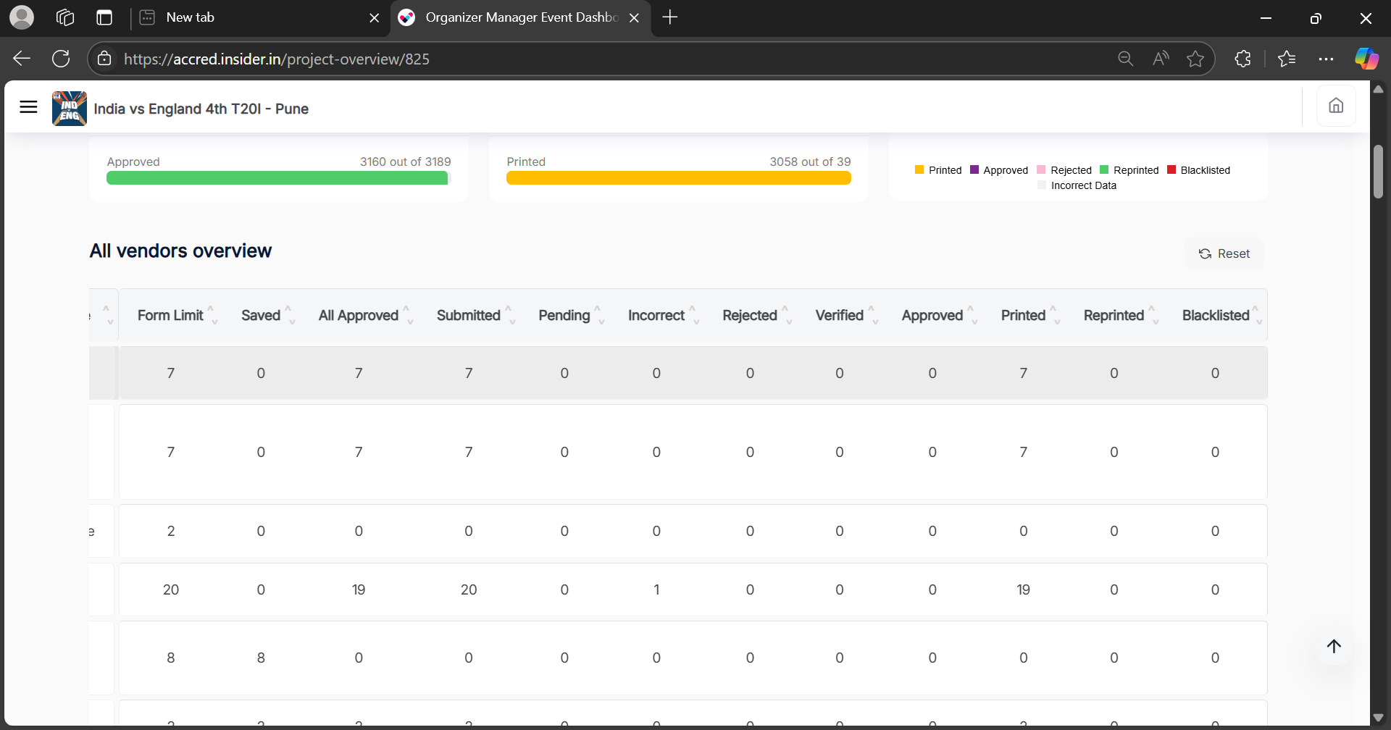
Task: Open browser extensions icon
Action: (1242, 59)
